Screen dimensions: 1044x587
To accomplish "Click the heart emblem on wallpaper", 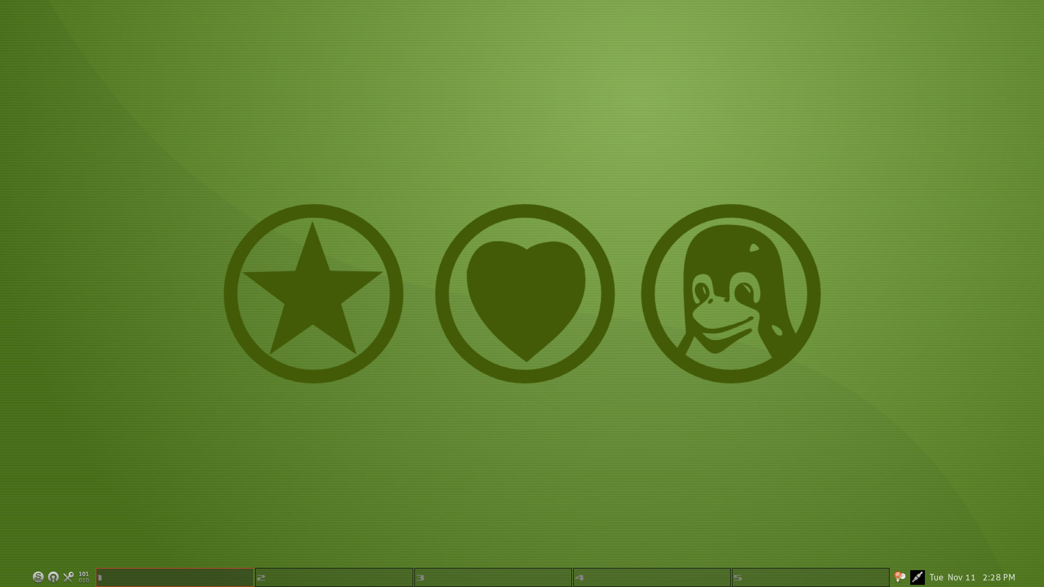I will 525,293.
